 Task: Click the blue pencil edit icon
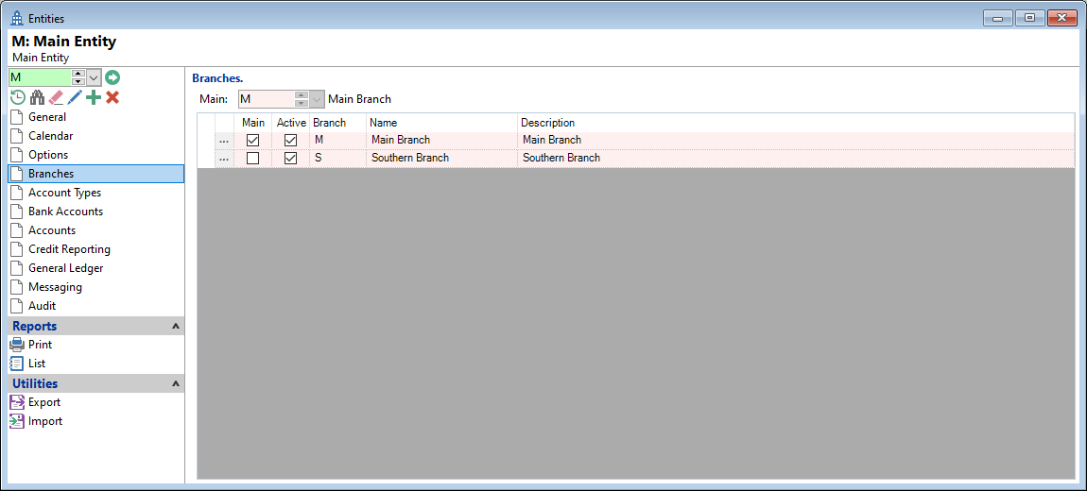point(75,97)
